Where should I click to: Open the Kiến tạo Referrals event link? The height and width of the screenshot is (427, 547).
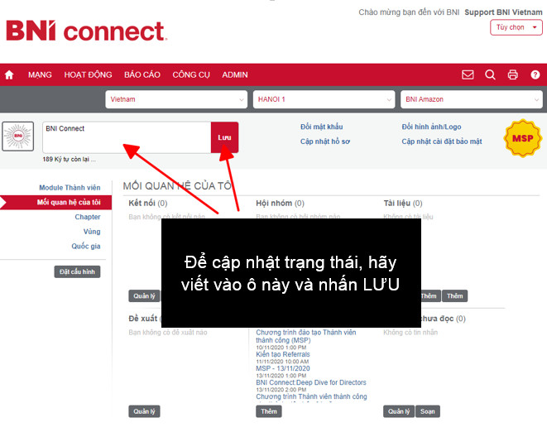tap(283, 354)
